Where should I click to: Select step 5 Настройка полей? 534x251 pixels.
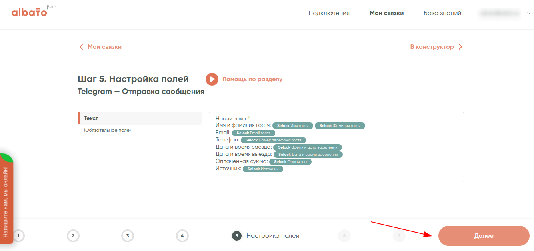(x=237, y=236)
